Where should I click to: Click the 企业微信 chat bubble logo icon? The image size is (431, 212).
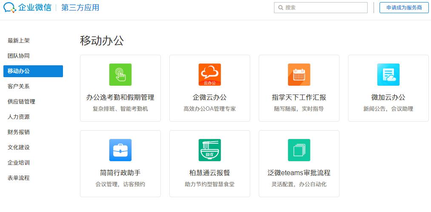coord(10,7)
